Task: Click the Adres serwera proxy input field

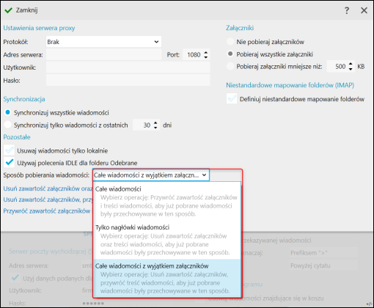Action: (x=103, y=54)
